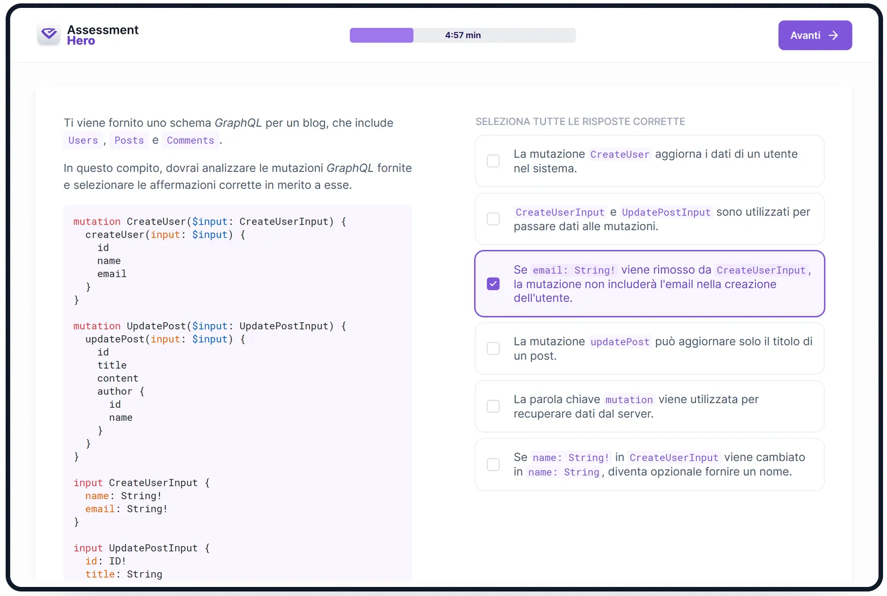
Task: Check the 'parola chiave mutation' answer checkbox
Action: pyautogui.click(x=494, y=407)
